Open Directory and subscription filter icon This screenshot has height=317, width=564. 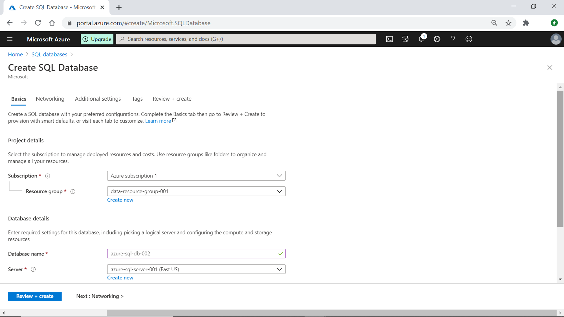pos(405,39)
